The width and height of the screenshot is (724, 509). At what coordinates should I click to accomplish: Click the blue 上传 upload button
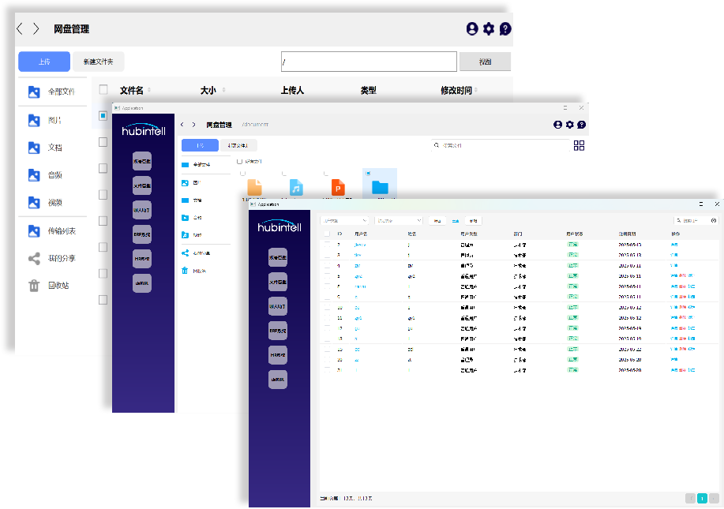coord(44,62)
